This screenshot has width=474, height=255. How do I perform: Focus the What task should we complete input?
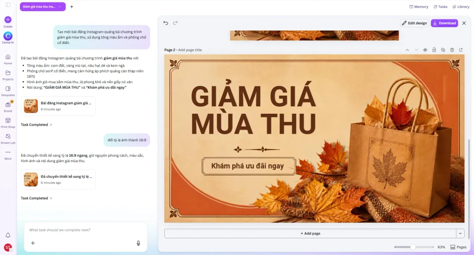click(x=86, y=230)
